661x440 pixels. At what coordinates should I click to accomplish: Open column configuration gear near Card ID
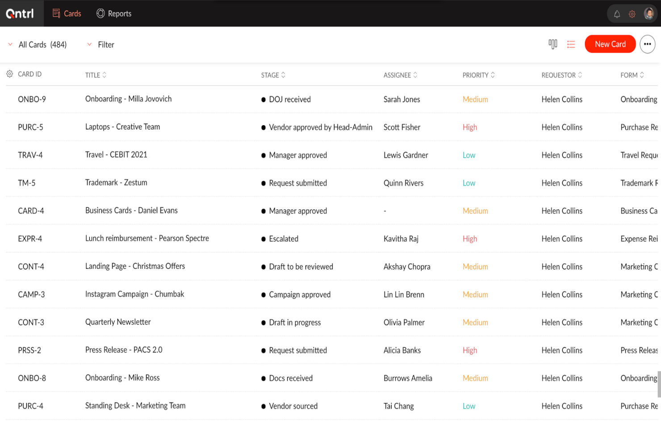tap(9, 74)
